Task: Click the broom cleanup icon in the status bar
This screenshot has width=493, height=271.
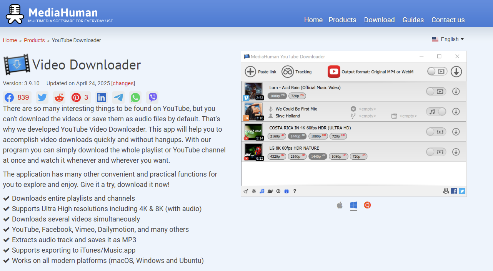Action: [x=246, y=191]
